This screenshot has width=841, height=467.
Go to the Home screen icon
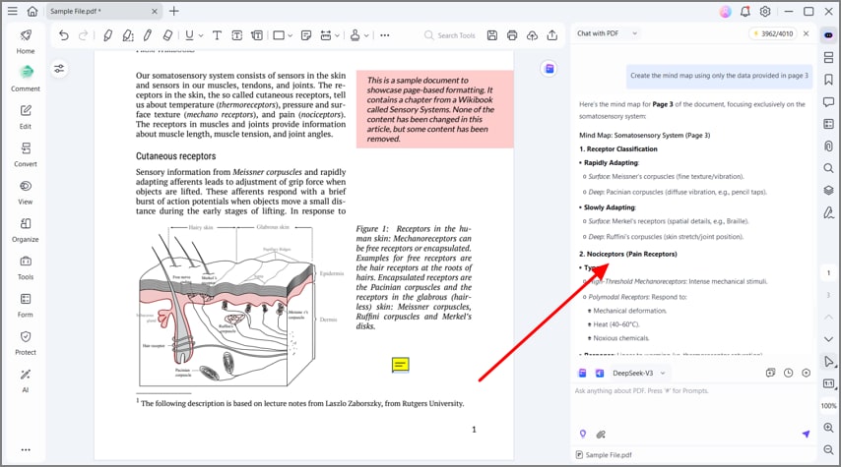(x=32, y=11)
